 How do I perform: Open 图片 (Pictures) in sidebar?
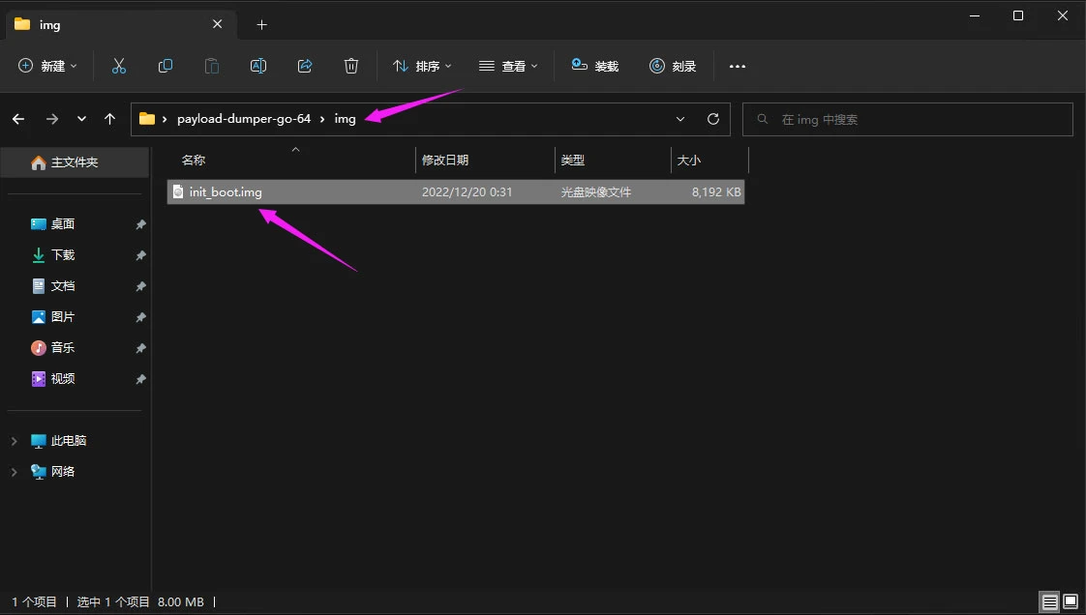(63, 317)
